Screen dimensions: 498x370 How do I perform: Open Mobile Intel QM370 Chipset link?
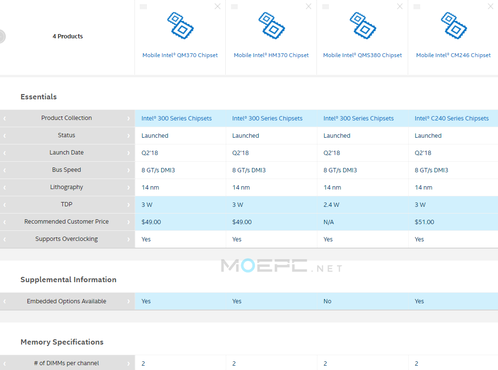coord(180,55)
